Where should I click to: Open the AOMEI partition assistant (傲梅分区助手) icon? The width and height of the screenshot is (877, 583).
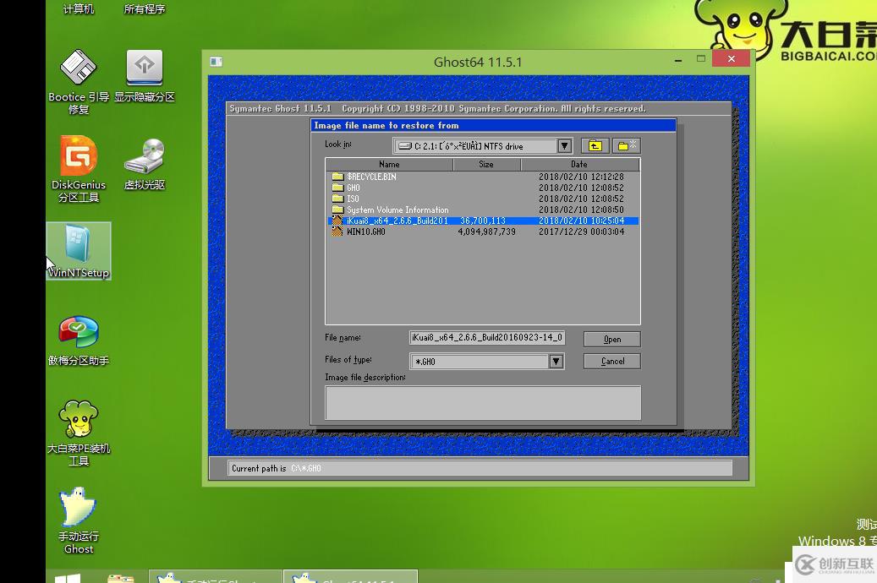[x=79, y=334]
